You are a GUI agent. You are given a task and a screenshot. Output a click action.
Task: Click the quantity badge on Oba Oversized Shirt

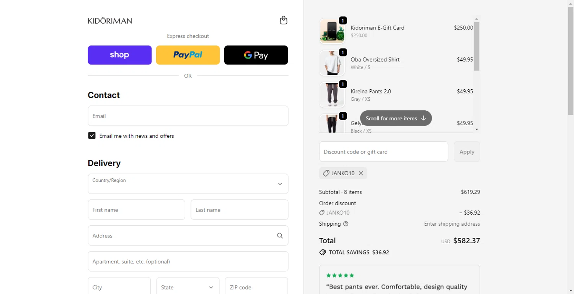point(343,52)
